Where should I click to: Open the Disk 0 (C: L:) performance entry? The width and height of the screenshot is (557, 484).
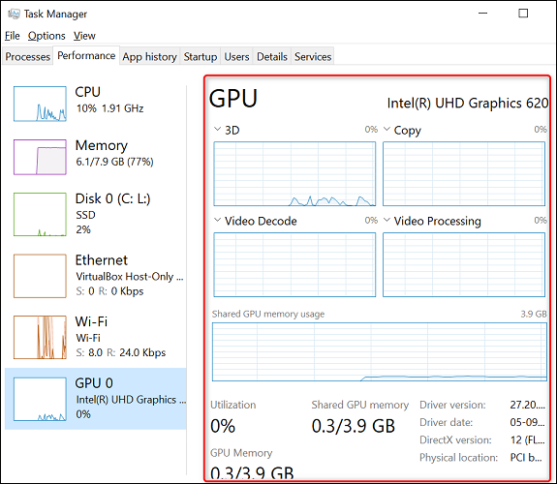pos(96,214)
